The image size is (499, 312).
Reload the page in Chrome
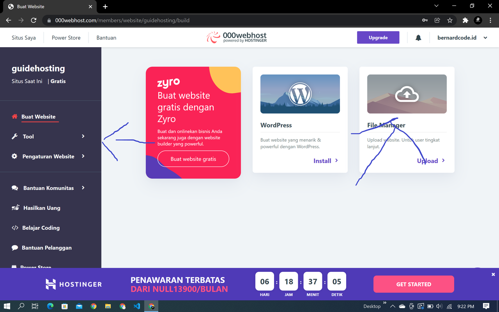(x=34, y=20)
